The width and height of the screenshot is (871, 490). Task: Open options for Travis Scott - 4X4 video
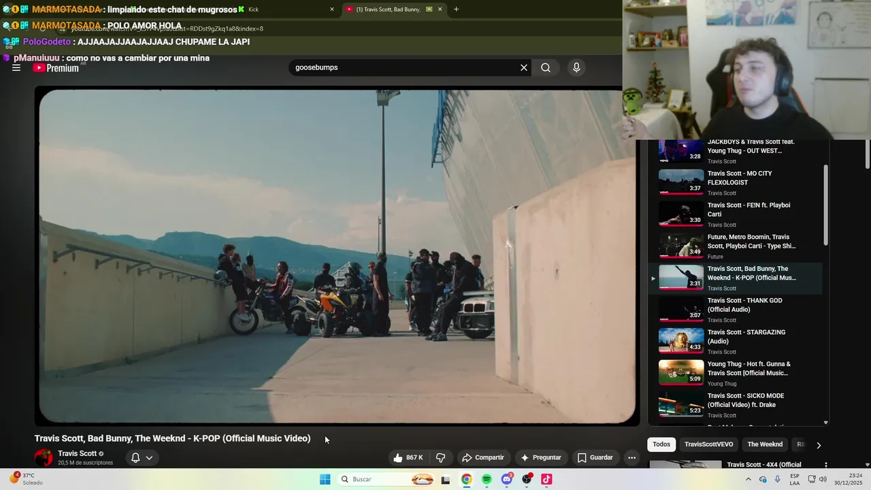point(826,465)
